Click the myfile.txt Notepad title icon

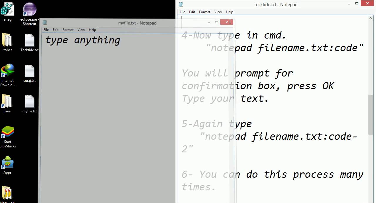click(45, 23)
